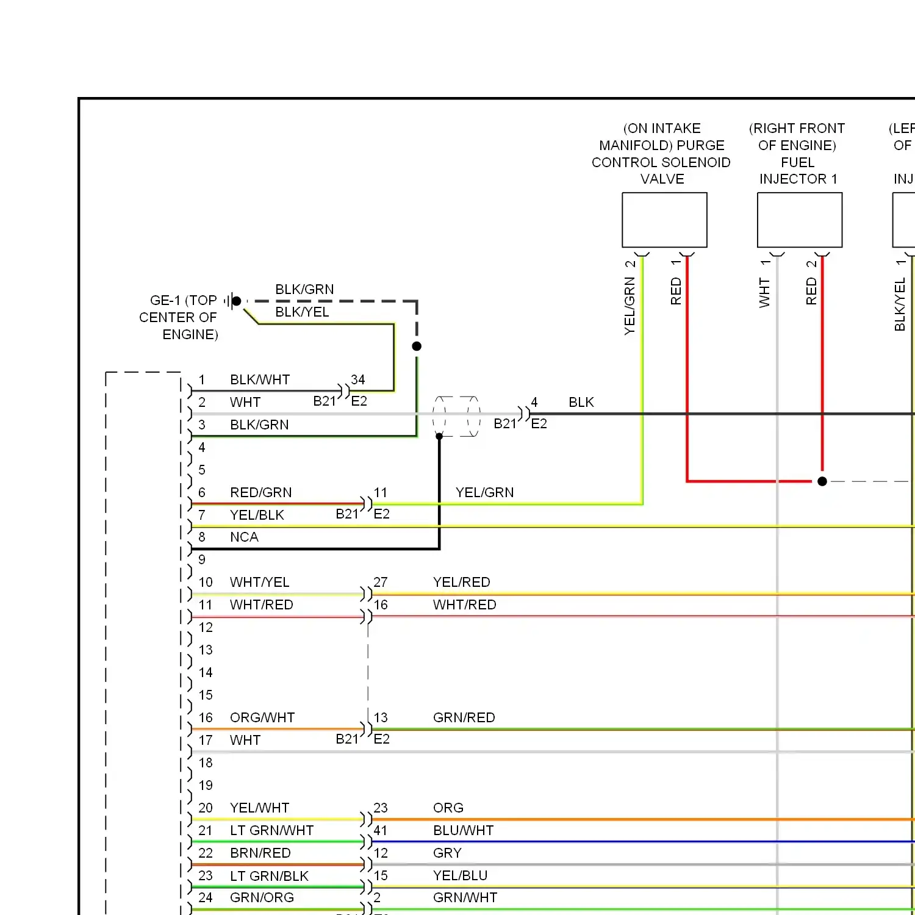Click the red wire splice dot below Fuel Injector 1

(822, 481)
